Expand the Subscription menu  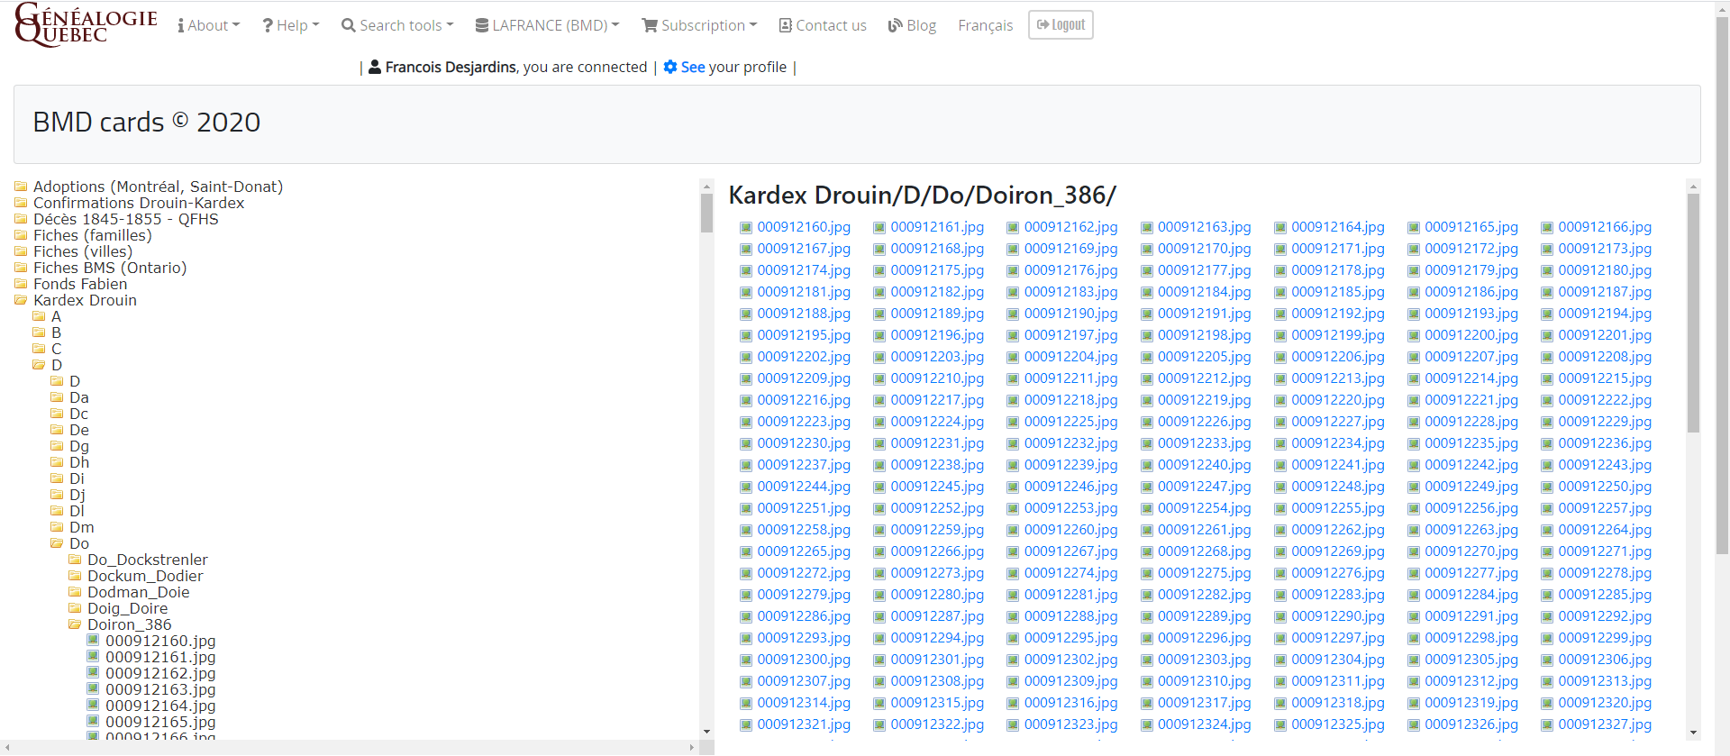tap(699, 25)
